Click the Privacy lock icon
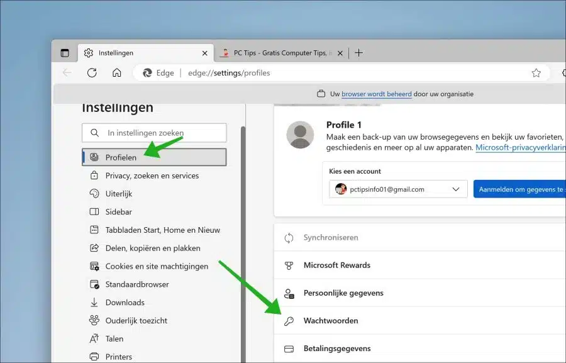The image size is (566, 363). [94, 175]
